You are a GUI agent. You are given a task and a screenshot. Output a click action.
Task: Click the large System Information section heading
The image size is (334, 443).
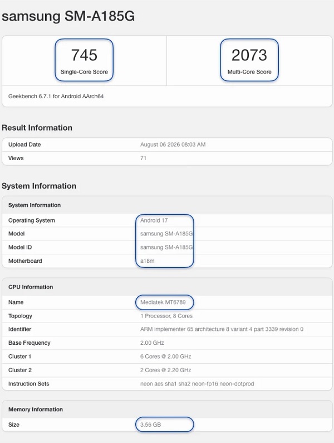tap(39, 186)
